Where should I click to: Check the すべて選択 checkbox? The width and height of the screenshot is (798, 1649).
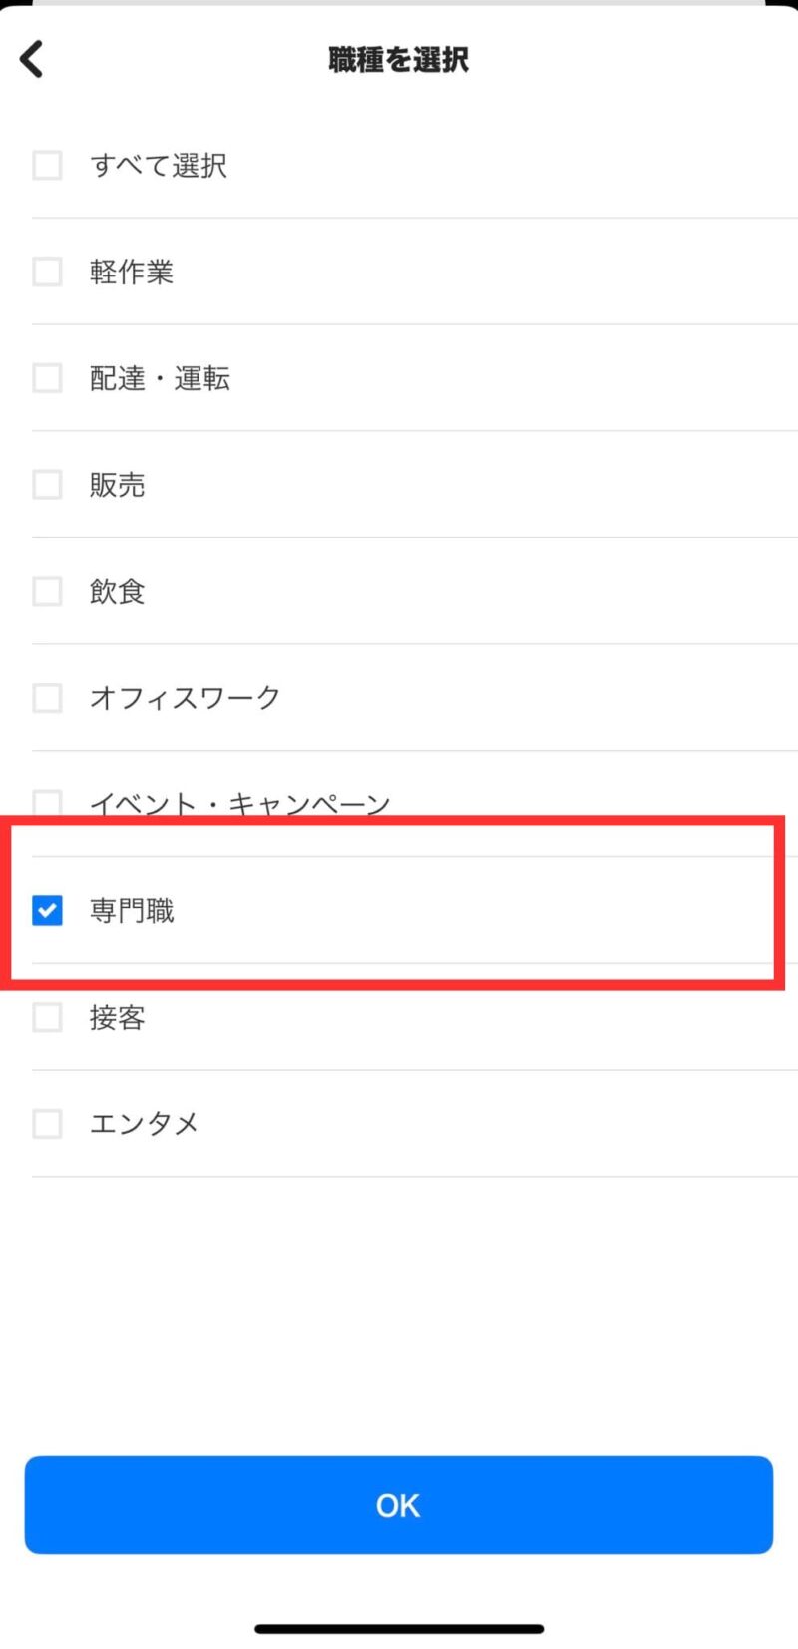click(47, 165)
